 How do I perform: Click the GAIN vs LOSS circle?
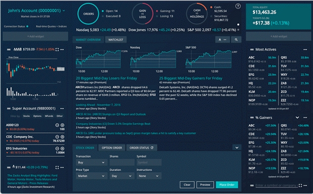click(142, 14)
